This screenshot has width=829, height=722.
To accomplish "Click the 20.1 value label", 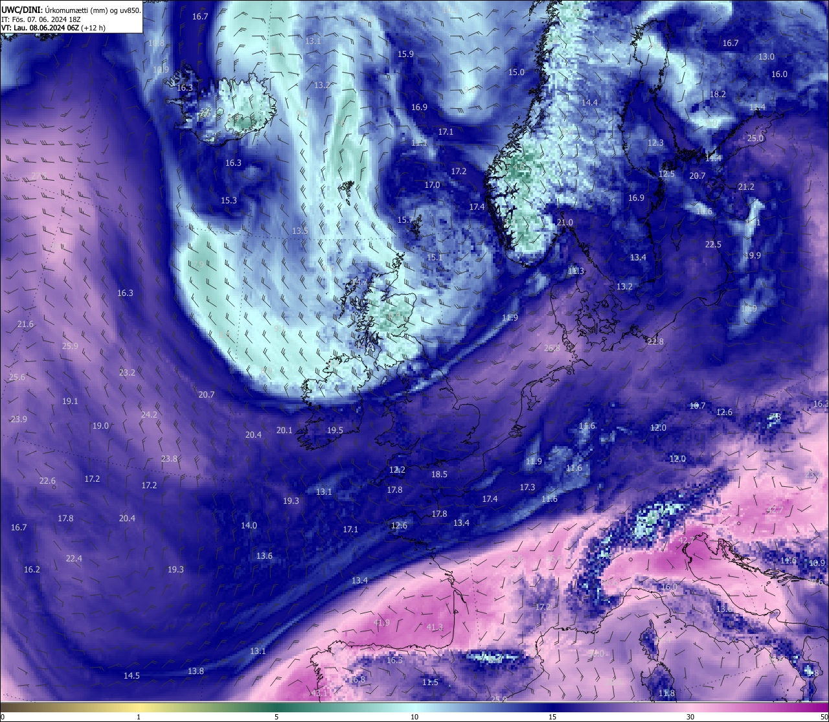I will click(x=284, y=431).
